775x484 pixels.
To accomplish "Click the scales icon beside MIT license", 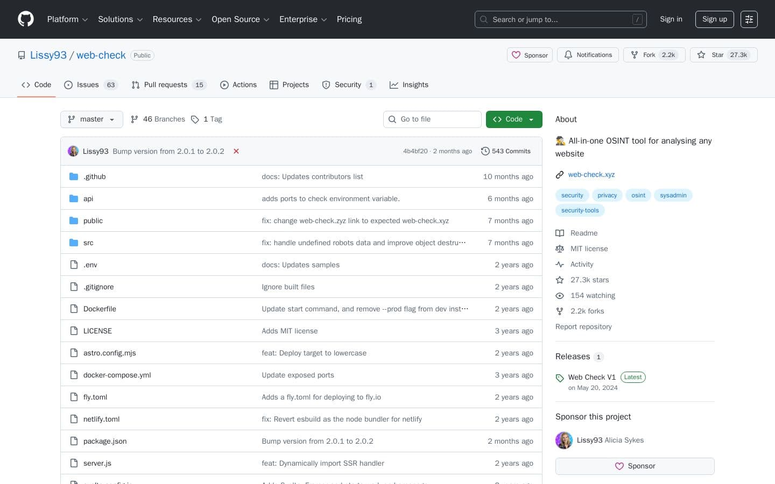I will pos(560,248).
